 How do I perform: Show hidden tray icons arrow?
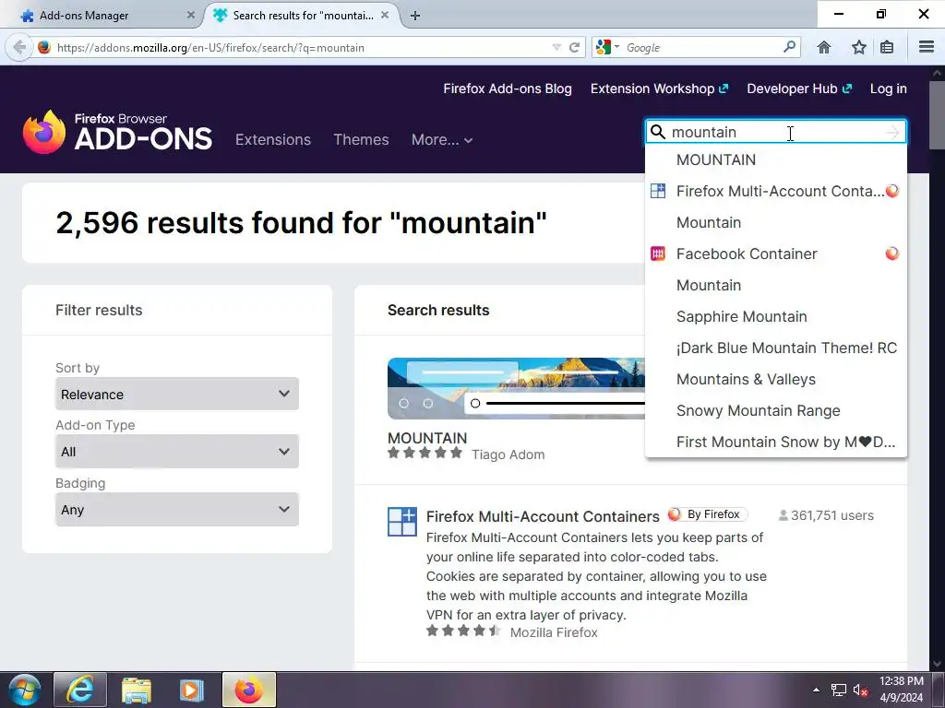coord(816,690)
